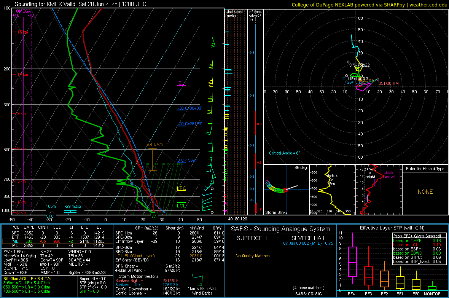Click the 'Corfidi Downshear =' line
Image resolution: width=449 pixels, height=298 pixels.
tap(148, 289)
